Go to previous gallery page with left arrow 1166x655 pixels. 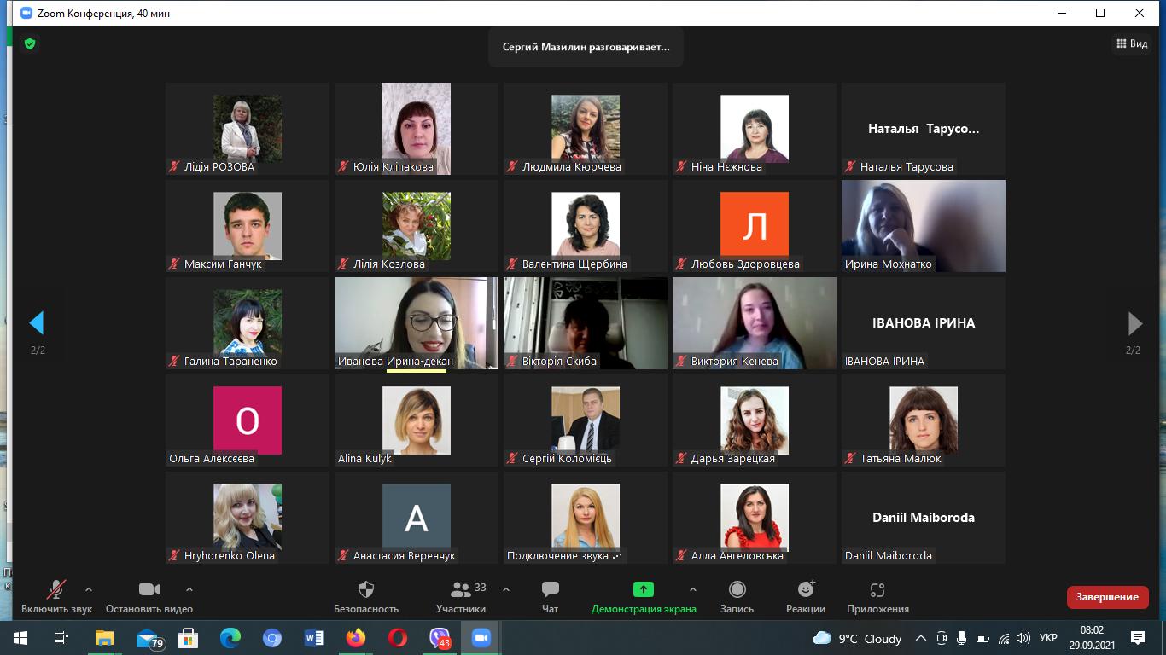pyautogui.click(x=37, y=322)
